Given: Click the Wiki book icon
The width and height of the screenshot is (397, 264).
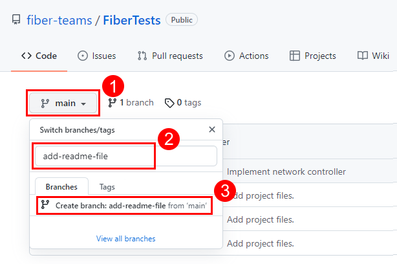Looking at the screenshot, I should click(363, 56).
